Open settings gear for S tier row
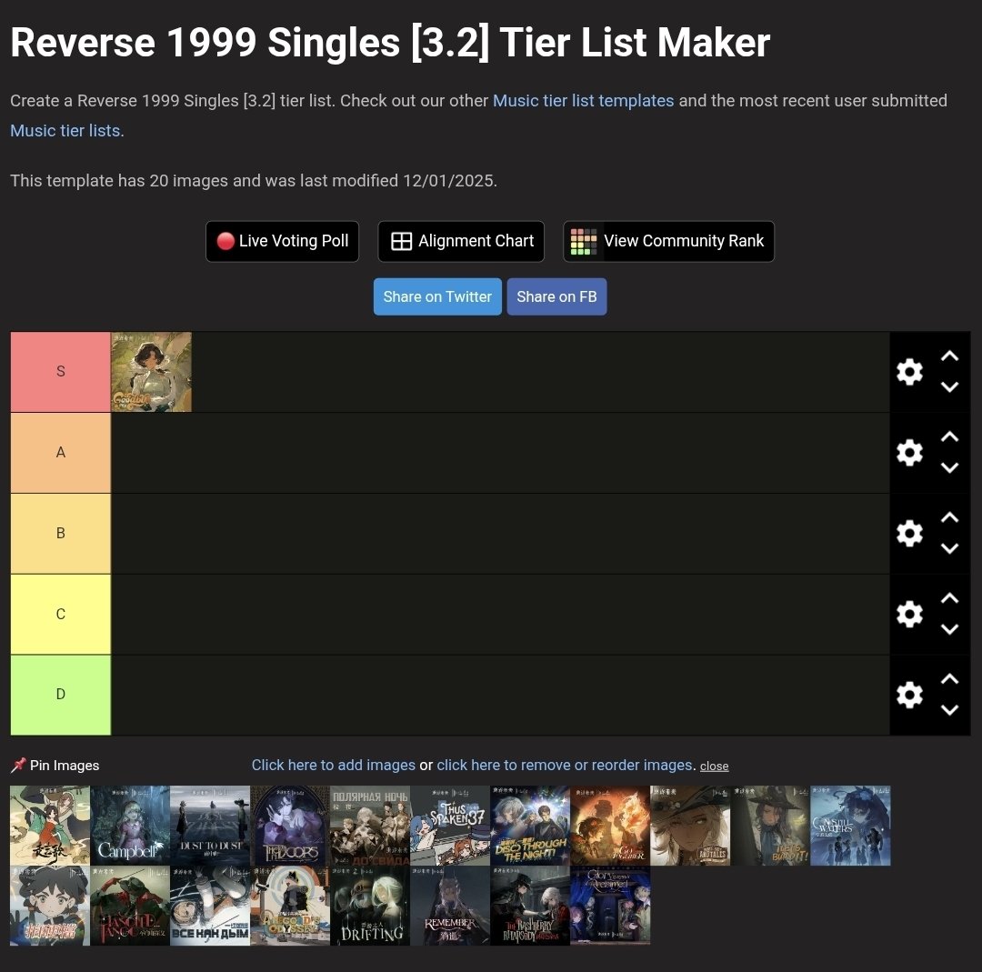 909,371
